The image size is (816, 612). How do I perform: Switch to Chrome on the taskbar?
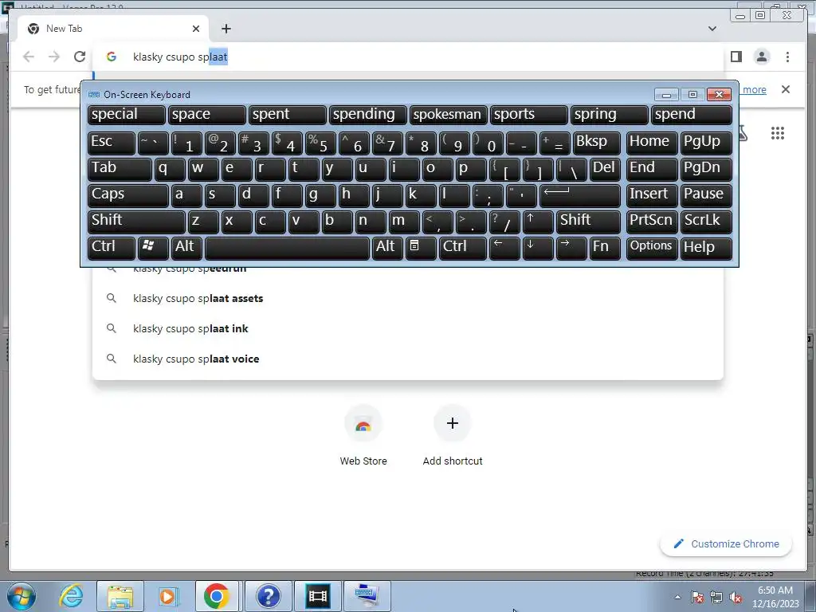tap(217, 596)
